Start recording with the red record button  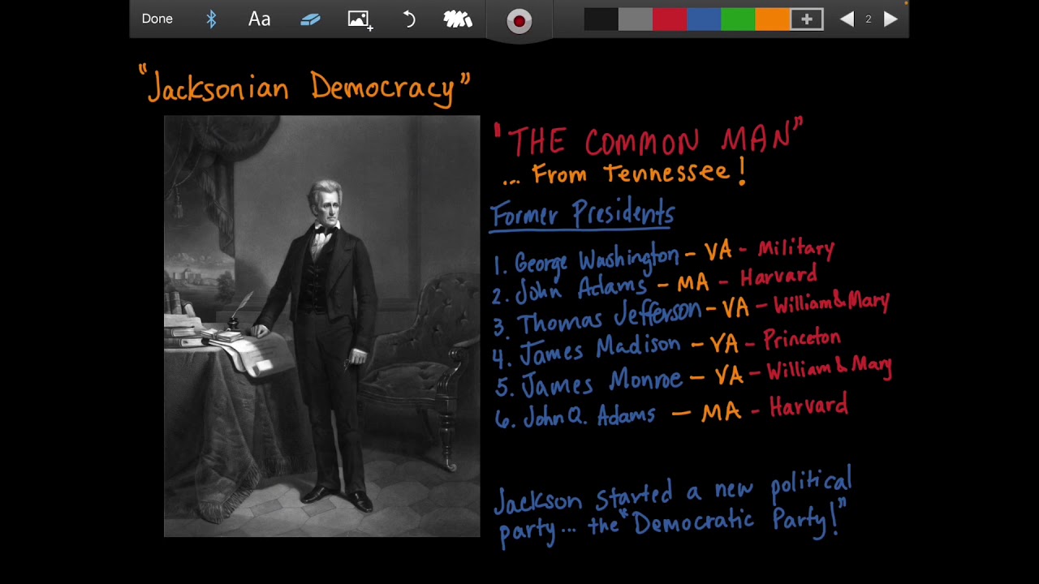pos(519,20)
